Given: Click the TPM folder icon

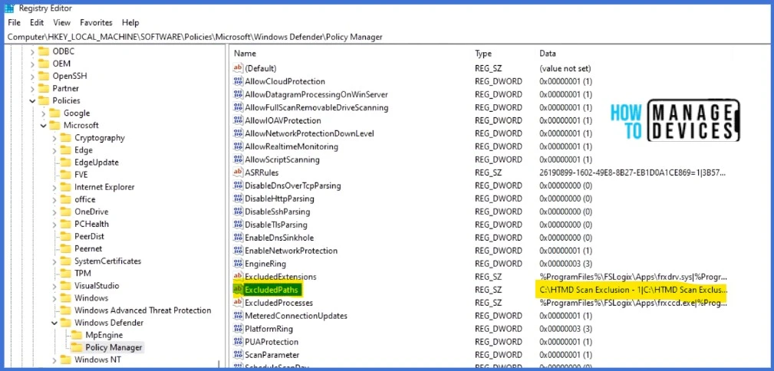Looking at the screenshot, I should [66, 274].
